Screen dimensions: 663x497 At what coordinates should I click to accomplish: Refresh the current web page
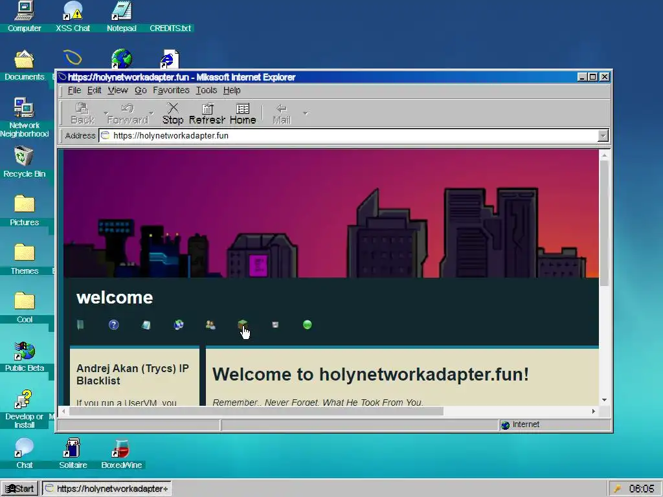click(207, 114)
